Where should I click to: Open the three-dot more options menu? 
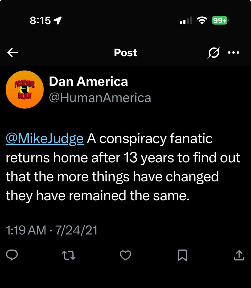tap(234, 52)
